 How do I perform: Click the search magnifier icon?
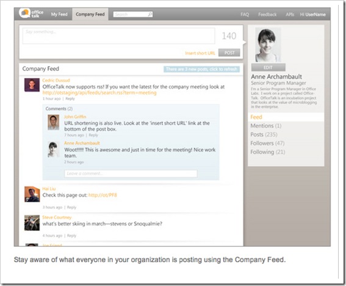tap(150, 15)
